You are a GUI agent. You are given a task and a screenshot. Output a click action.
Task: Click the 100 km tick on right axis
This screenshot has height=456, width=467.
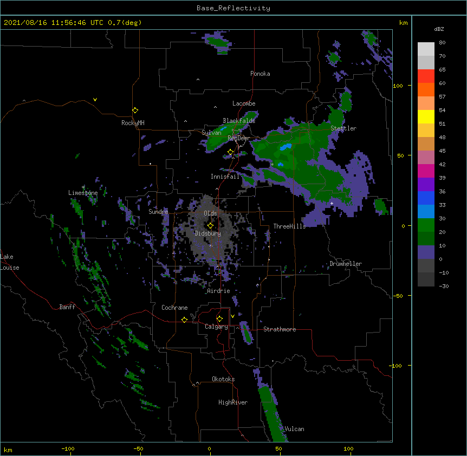pyautogui.click(x=398, y=86)
